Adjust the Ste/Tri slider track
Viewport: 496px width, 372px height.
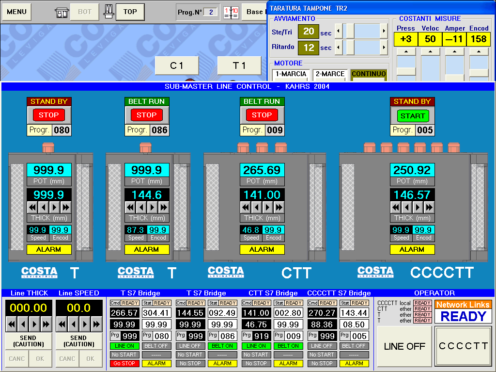[x=361, y=31]
